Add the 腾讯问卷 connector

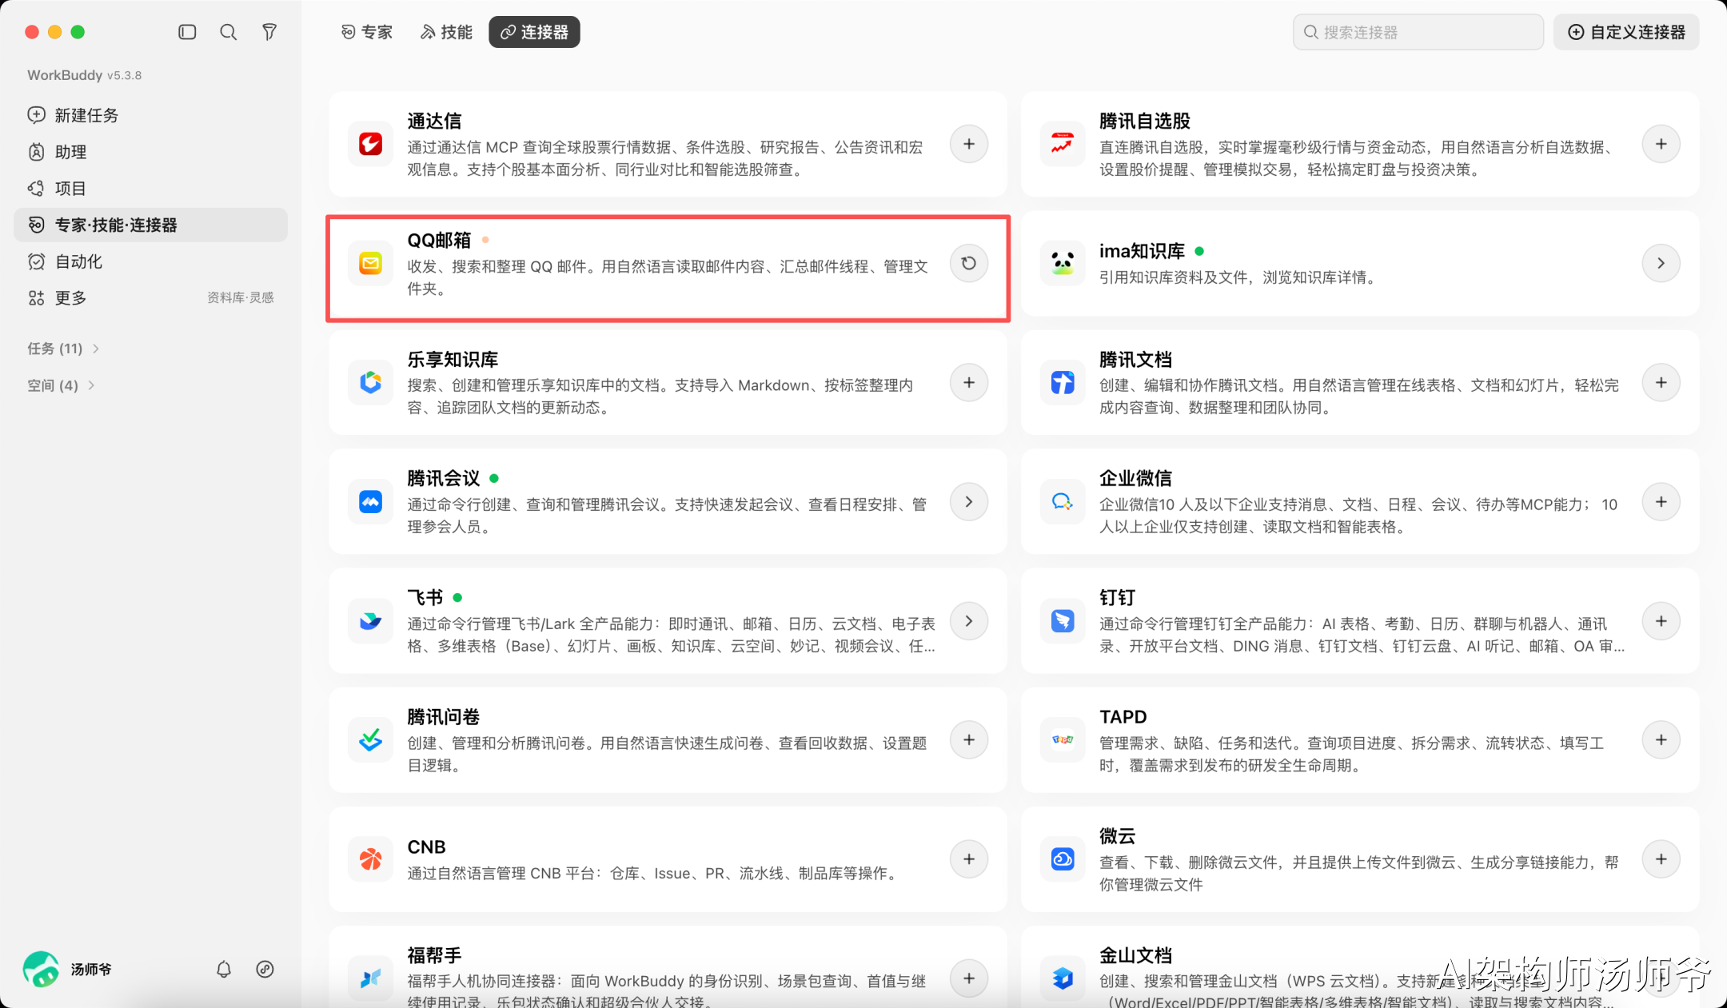(969, 740)
